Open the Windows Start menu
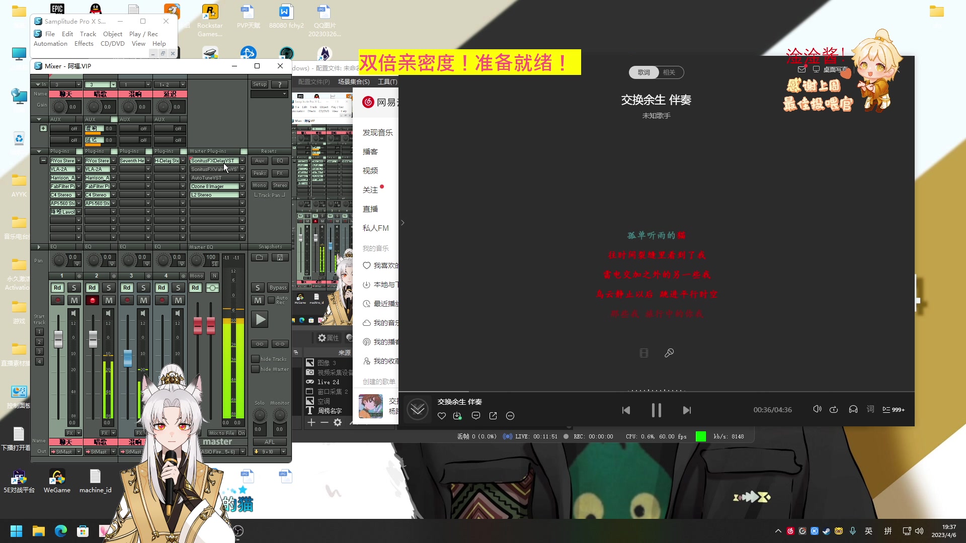The image size is (966, 543). click(x=16, y=531)
